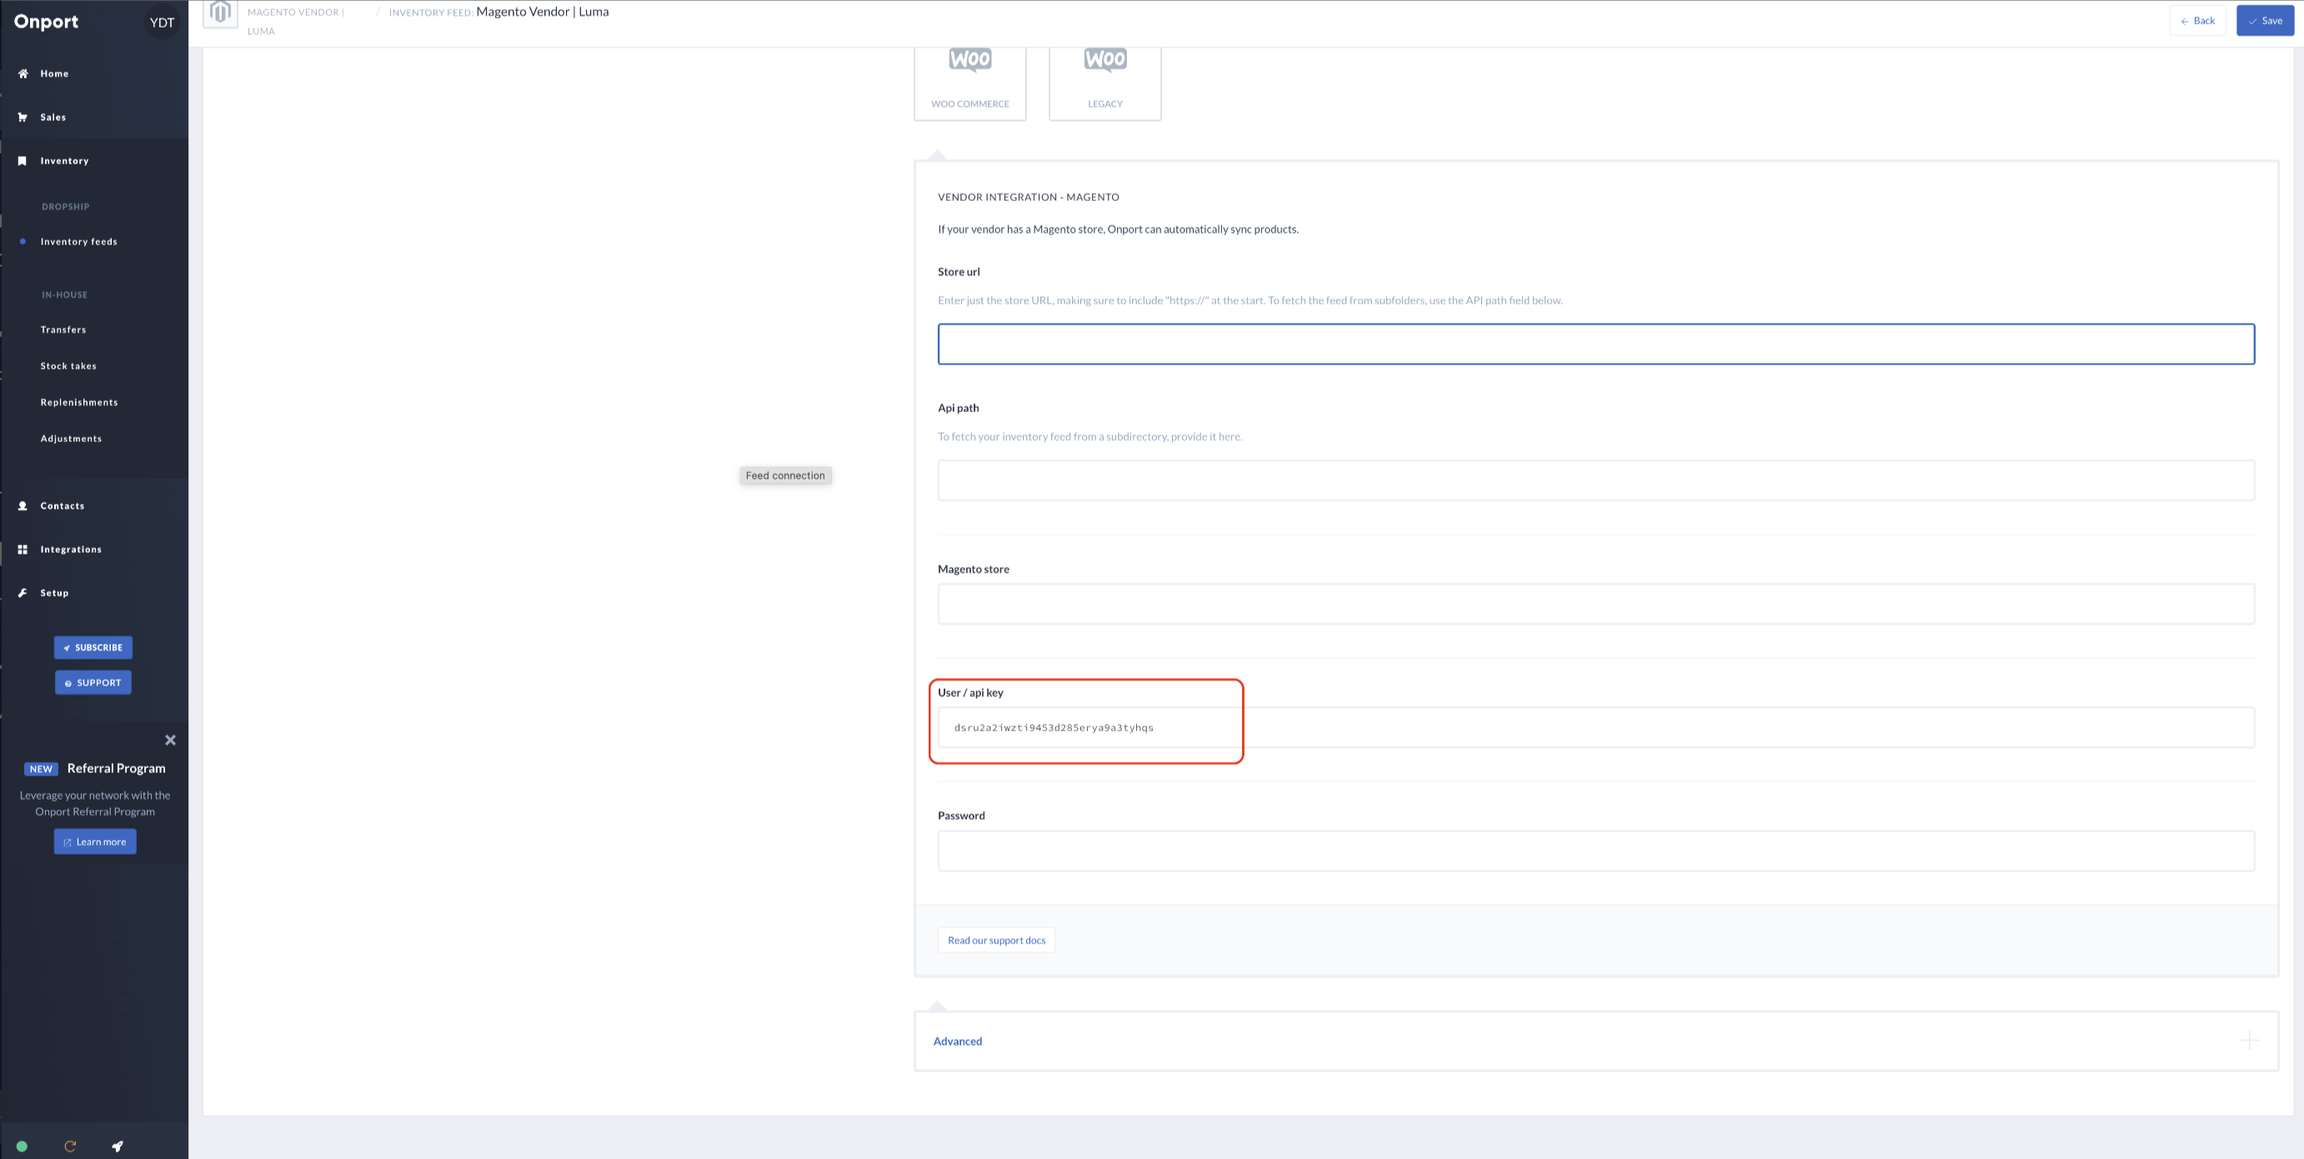Click the Setup wrench icon
Viewport: 2304px width, 1159px height.
click(x=23, y=594)
